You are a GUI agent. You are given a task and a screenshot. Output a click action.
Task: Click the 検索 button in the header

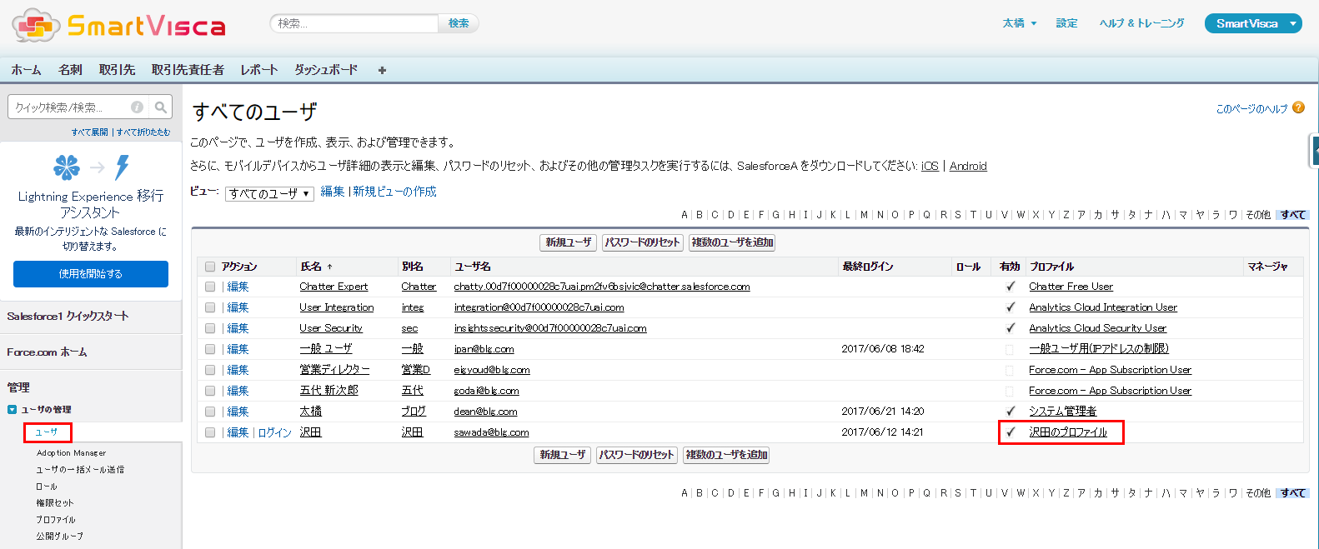459,23
